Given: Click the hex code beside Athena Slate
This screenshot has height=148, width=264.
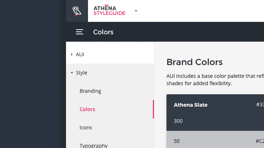Looking at the screenshot, I should pyautogui.click(x=260, y=105).
